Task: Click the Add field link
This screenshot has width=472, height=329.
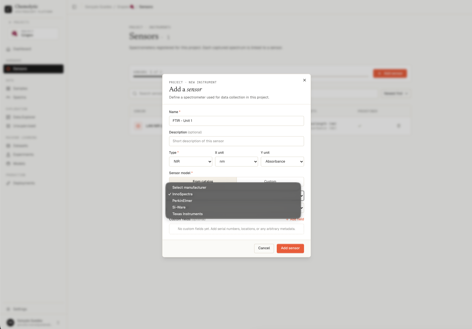Action: (295, 219)
